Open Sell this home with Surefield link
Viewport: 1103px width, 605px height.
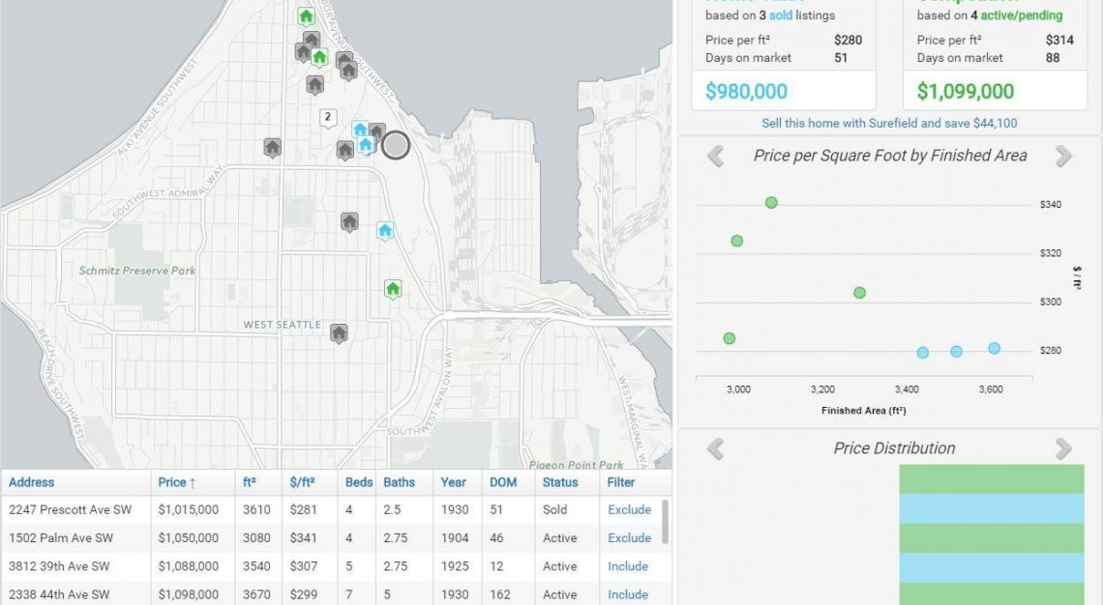[x=889, y=123]
